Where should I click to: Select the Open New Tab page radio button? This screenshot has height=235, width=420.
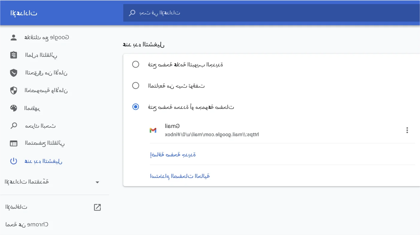136,64
